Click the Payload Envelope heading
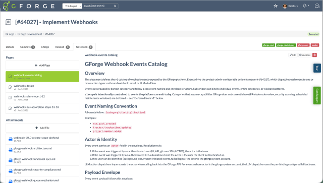This screenshot has height=183, width=323. 102,172
